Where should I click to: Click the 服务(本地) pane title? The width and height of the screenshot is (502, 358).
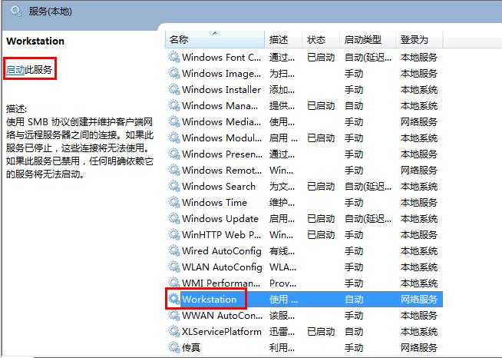tap(50, 12)
